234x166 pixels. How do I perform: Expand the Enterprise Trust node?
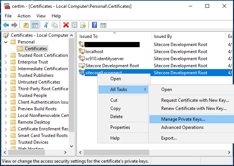[x=6, y=62]
